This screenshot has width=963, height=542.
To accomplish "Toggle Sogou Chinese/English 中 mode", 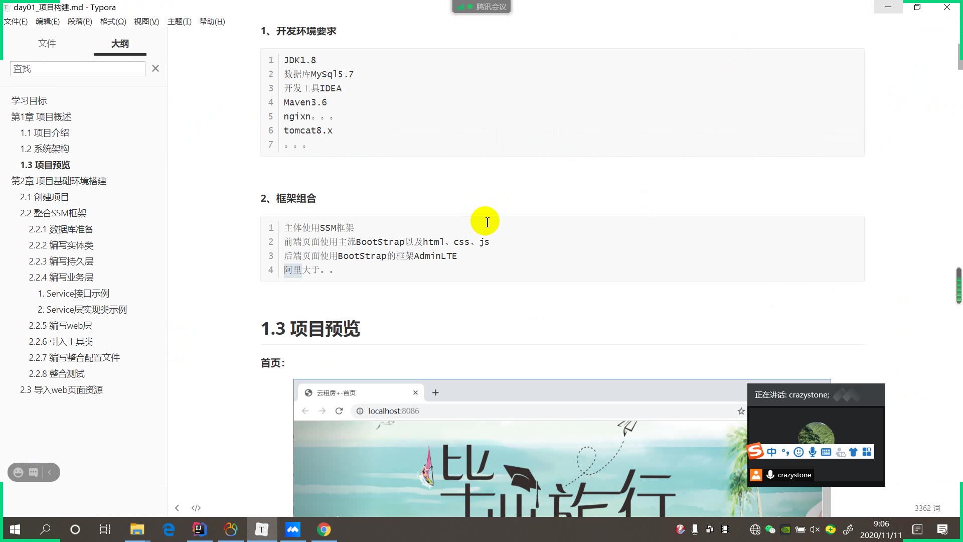I will pos(771,452).
